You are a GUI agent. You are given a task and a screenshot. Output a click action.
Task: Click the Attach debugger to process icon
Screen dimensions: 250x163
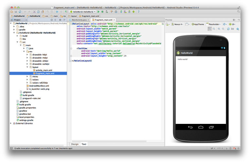[107, 12]
